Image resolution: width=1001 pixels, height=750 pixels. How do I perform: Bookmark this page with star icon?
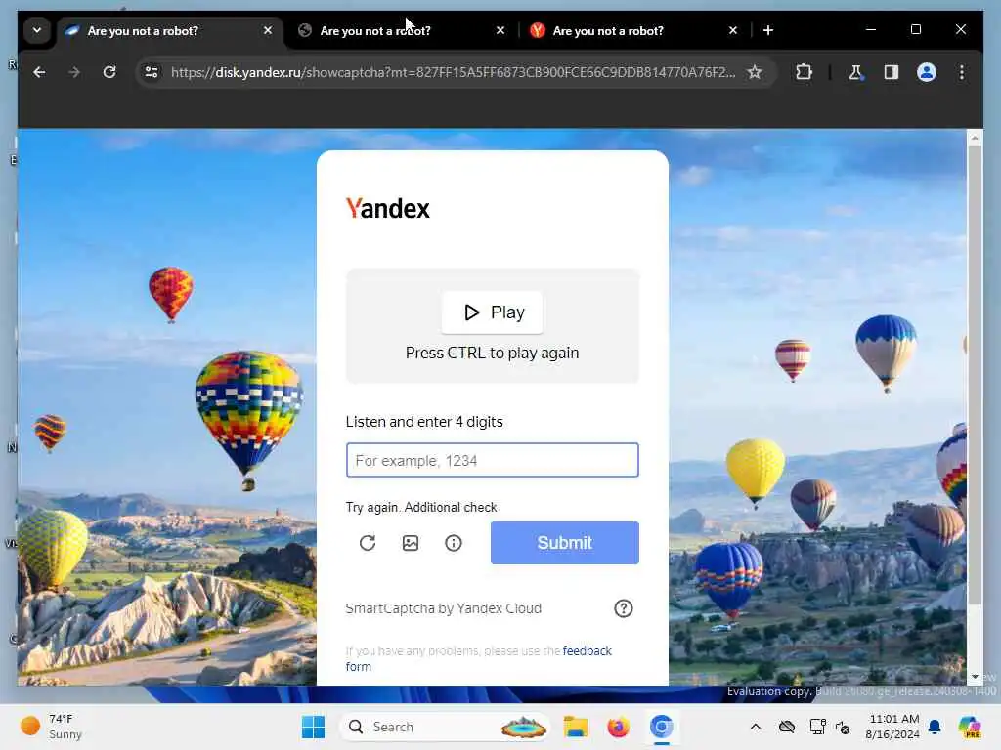[x=755, y=72]
